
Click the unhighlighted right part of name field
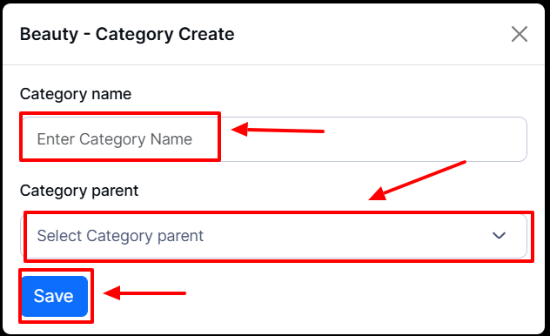373,139
